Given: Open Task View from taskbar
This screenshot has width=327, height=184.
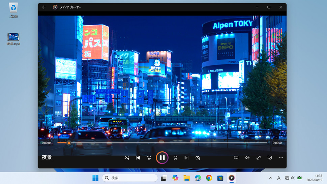Looking at the screenshot, I should [164, 178].
